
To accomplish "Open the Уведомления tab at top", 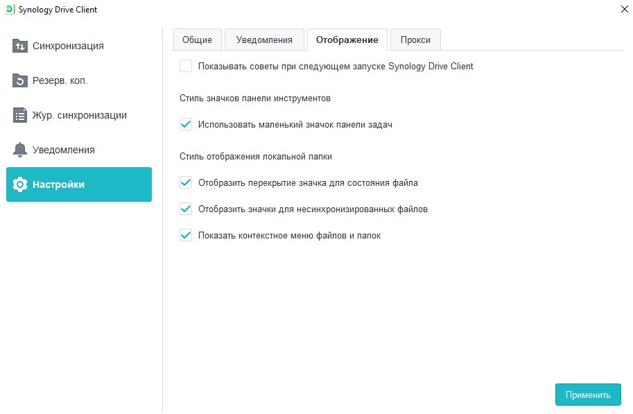I will [264, 40].
